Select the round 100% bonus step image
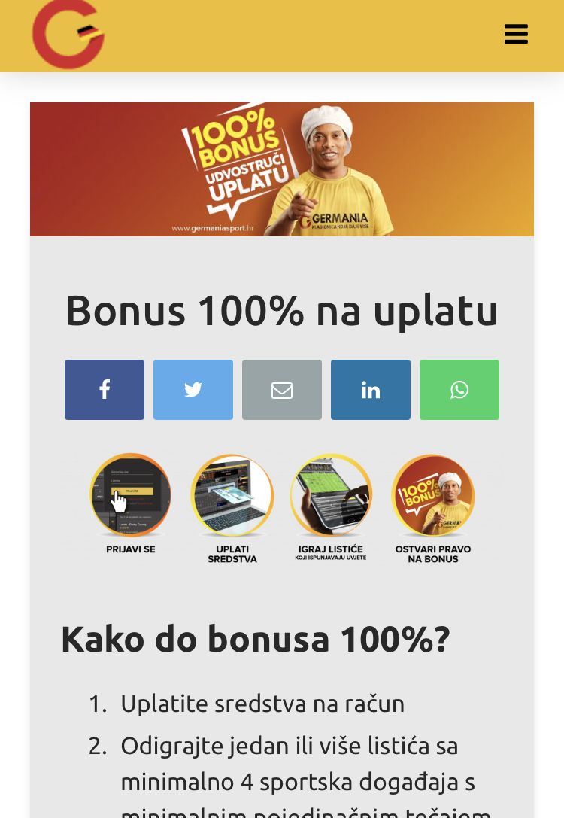 point(433,494)
